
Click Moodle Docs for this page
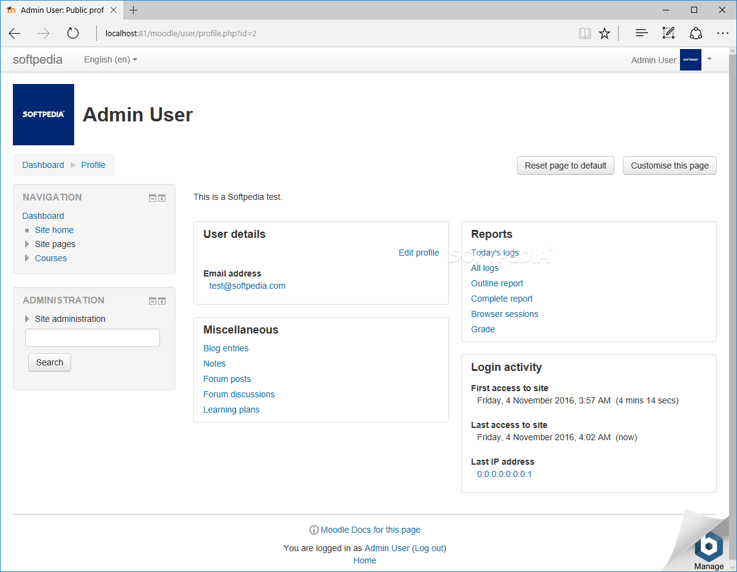point(370,530)
